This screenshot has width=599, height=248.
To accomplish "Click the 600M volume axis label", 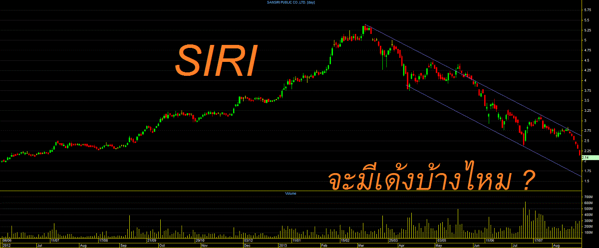I will point(588,203).
